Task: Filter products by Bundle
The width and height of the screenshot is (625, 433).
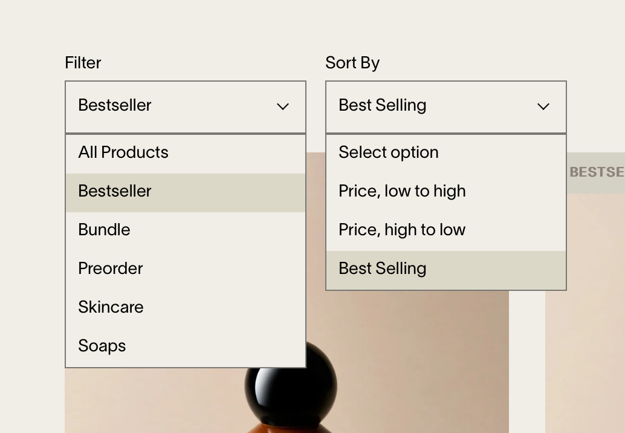Action: tap(105, 230)
